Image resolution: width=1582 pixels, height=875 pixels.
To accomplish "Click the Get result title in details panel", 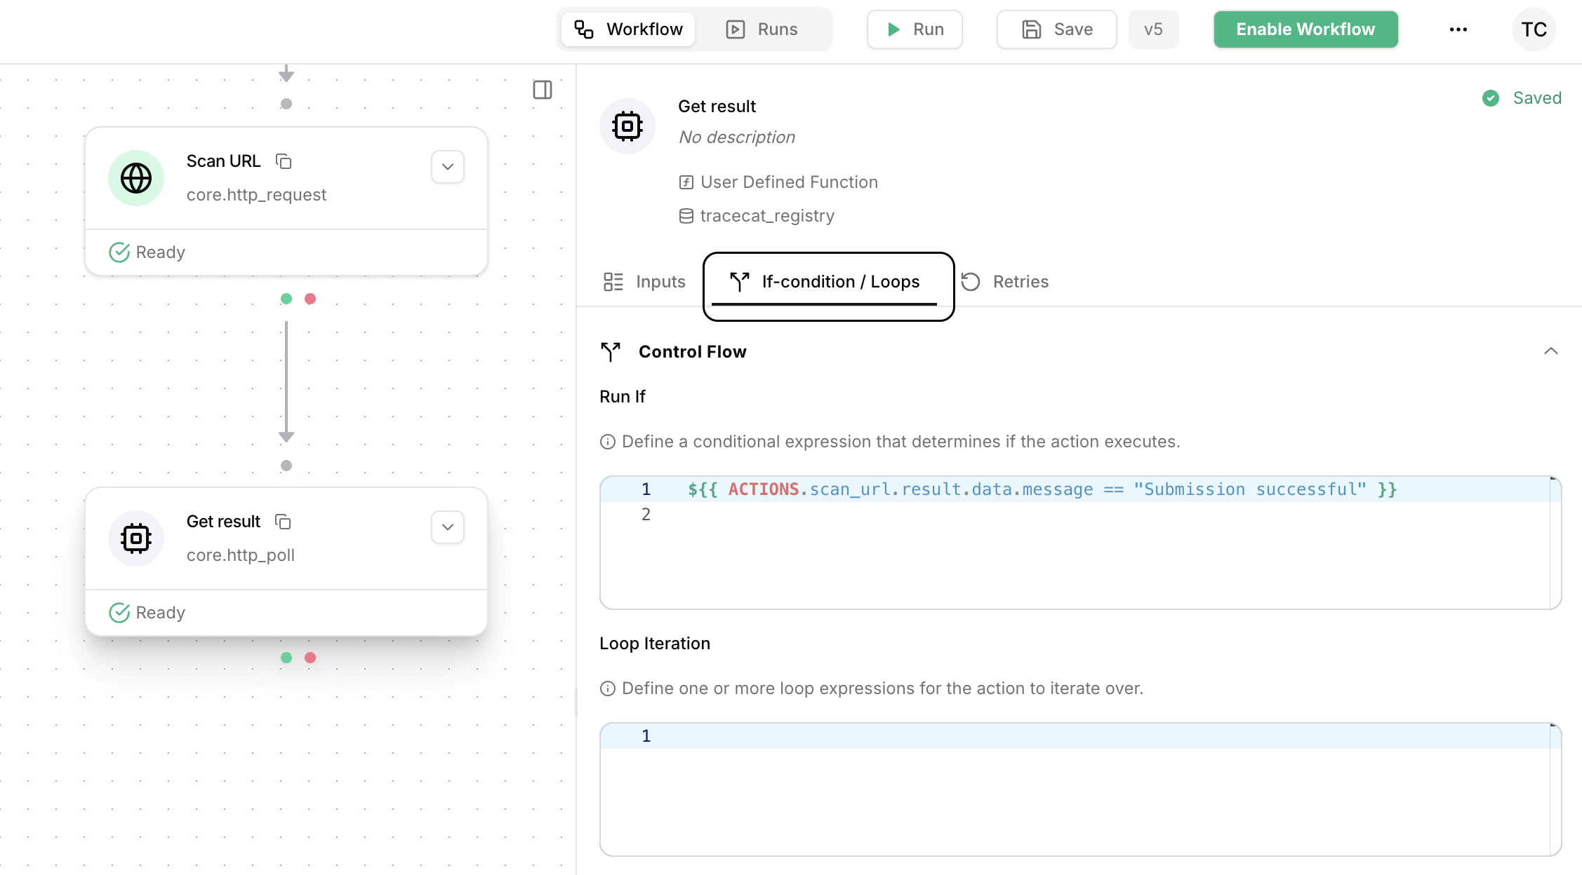I will [x=717, y=107].
